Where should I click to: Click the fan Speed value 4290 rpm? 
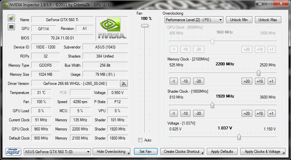coord(80,102)
